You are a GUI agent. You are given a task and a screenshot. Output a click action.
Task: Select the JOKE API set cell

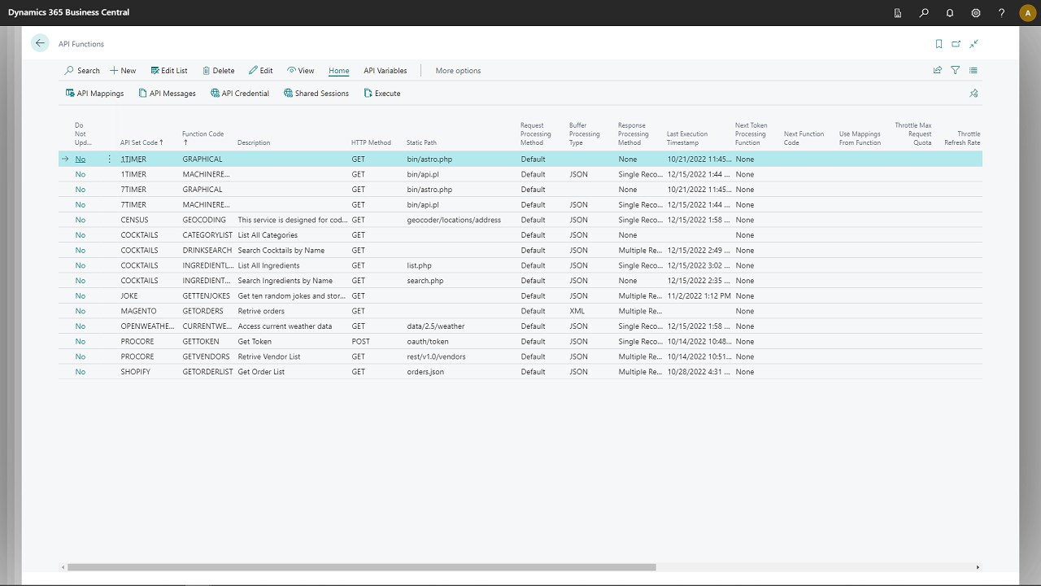tap(129, 296)
